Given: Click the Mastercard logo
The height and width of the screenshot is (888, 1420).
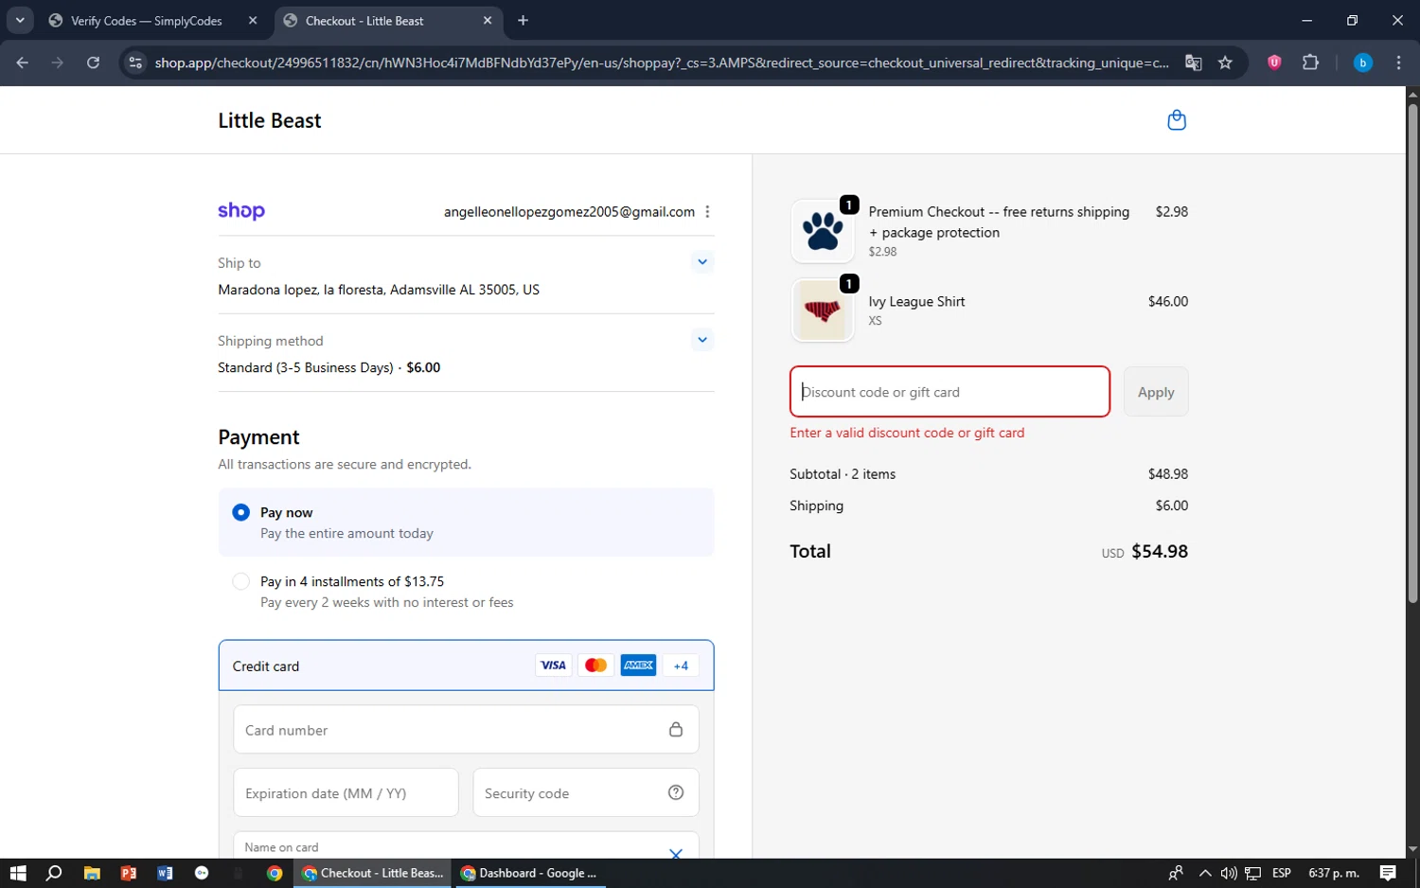Looking at the screenshot, I should coord(595,666).
